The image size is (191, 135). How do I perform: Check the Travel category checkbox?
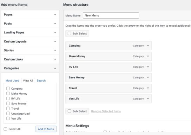8,108
